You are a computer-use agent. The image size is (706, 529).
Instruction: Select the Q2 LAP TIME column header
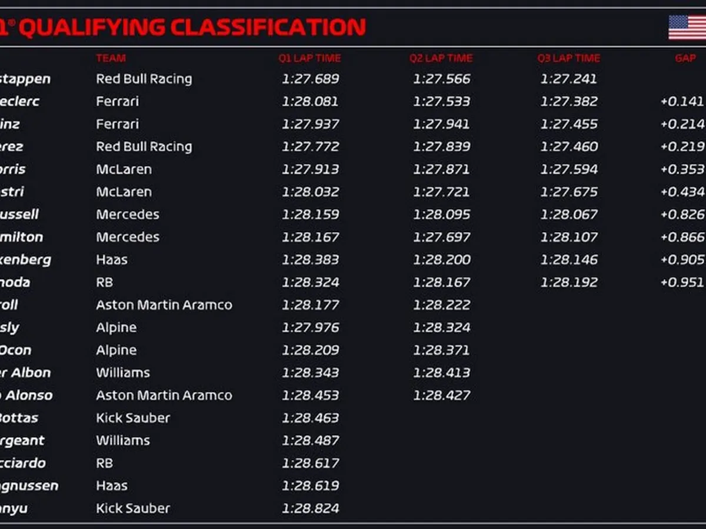441,58
